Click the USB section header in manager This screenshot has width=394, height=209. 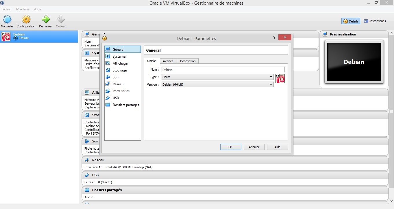point(235,175)
